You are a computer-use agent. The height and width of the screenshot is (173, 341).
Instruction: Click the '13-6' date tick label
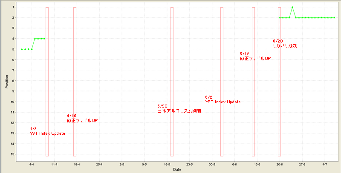257,164
